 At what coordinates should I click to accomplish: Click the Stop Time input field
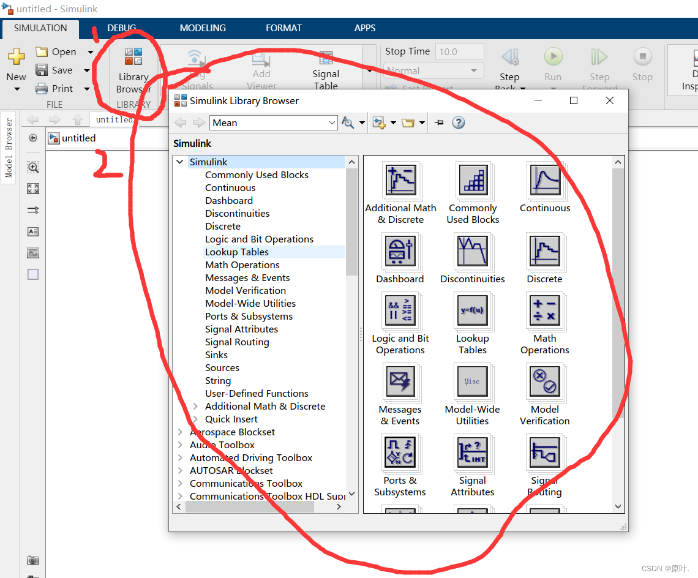pyautogui.click(x=459, y=51)
